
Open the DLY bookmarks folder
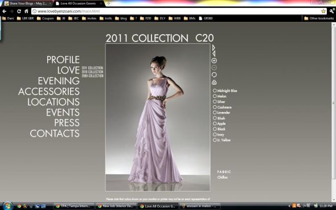tap(160, 18)
